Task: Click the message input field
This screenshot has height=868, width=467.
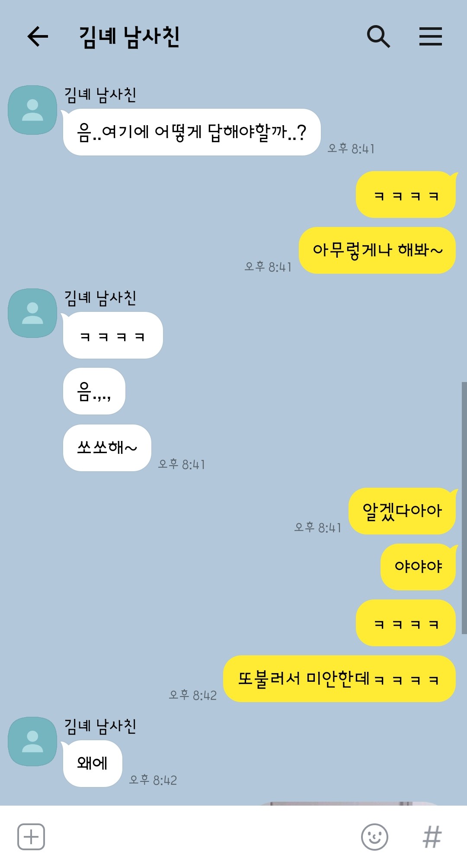Action: pyautogui.click(x=202, y=837)
